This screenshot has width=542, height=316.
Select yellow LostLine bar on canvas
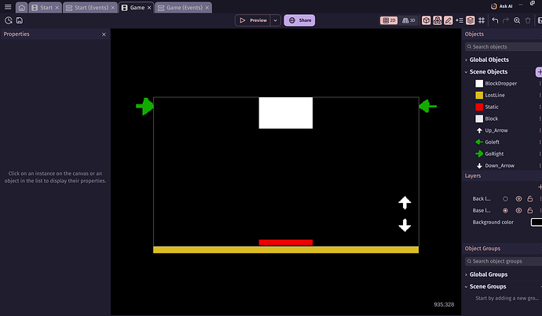tap(286, 250)
